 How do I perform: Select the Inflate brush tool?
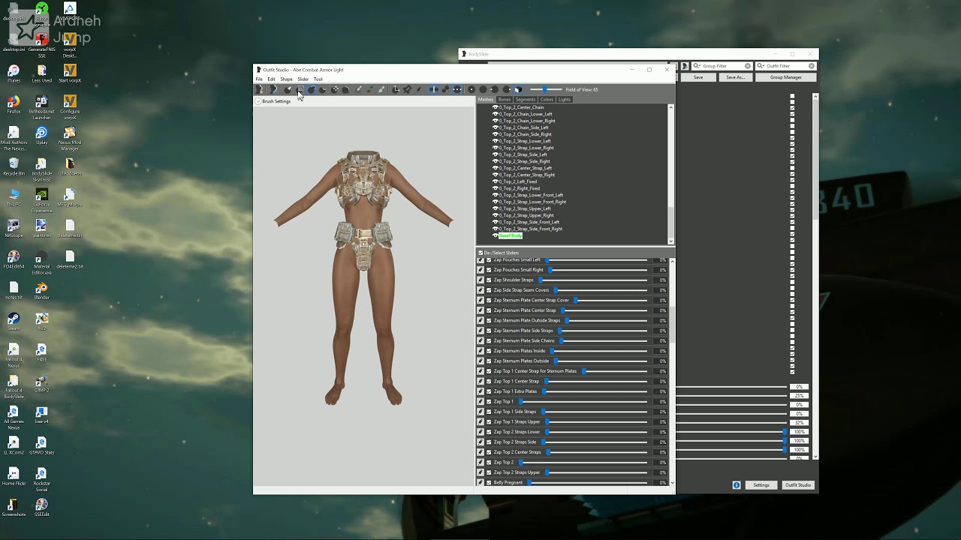pos(312,89)
